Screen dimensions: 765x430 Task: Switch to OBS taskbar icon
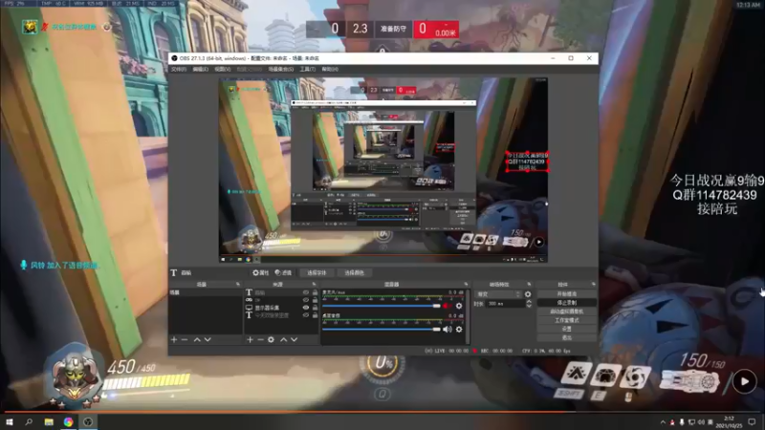point(88,422)
